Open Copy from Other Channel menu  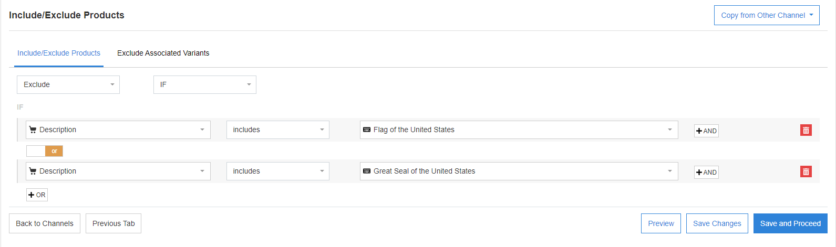[x=766, y=15]
